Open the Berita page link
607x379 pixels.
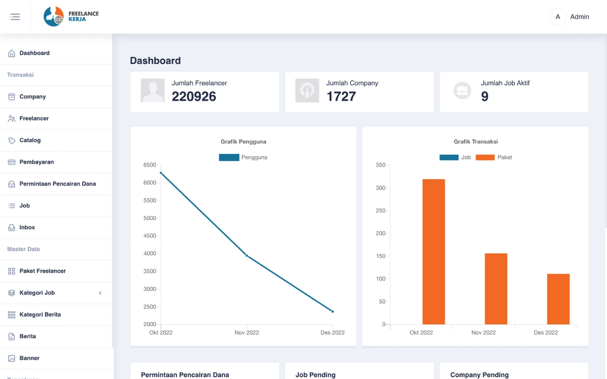pos(28,336)
